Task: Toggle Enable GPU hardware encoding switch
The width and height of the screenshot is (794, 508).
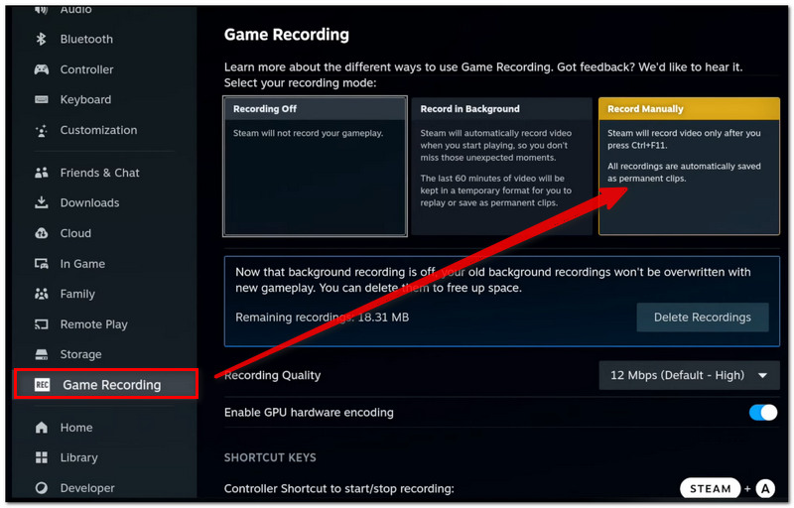Action: tap(763, 413)
